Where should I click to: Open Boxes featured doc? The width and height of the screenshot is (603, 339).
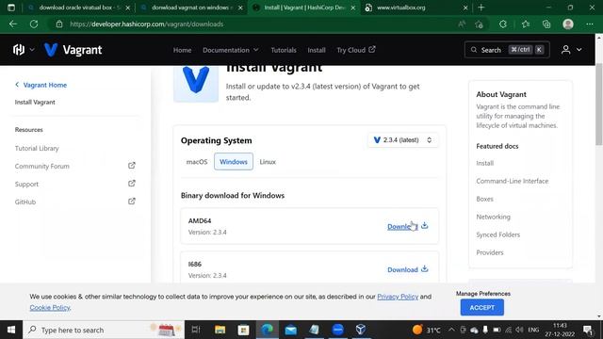point(484,199)
